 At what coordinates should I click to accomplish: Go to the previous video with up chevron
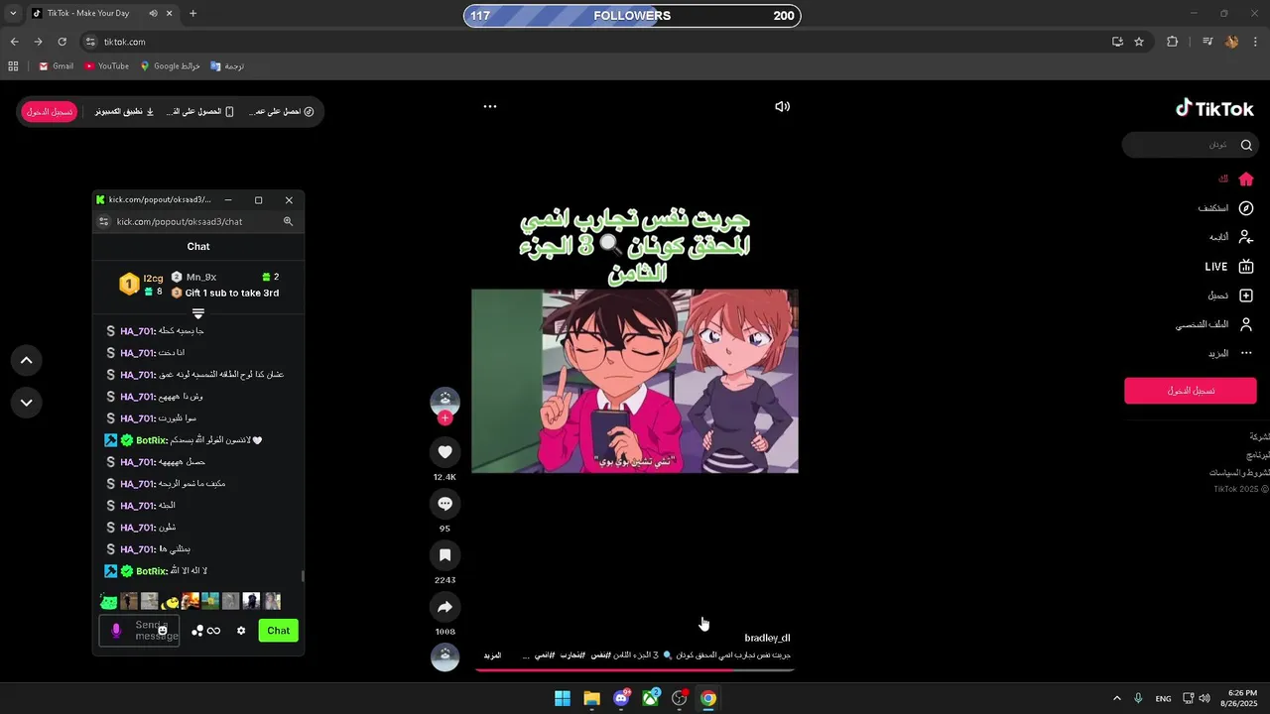point(27,361)
